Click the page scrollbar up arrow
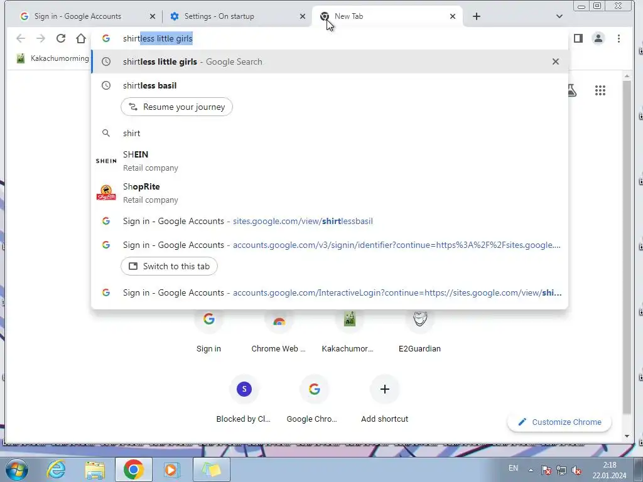 [x=627, y=76]
